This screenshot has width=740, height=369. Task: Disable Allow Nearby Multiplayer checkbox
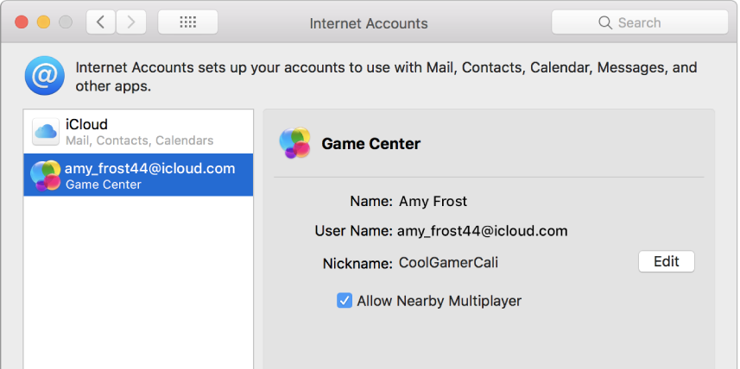[345, 301]
